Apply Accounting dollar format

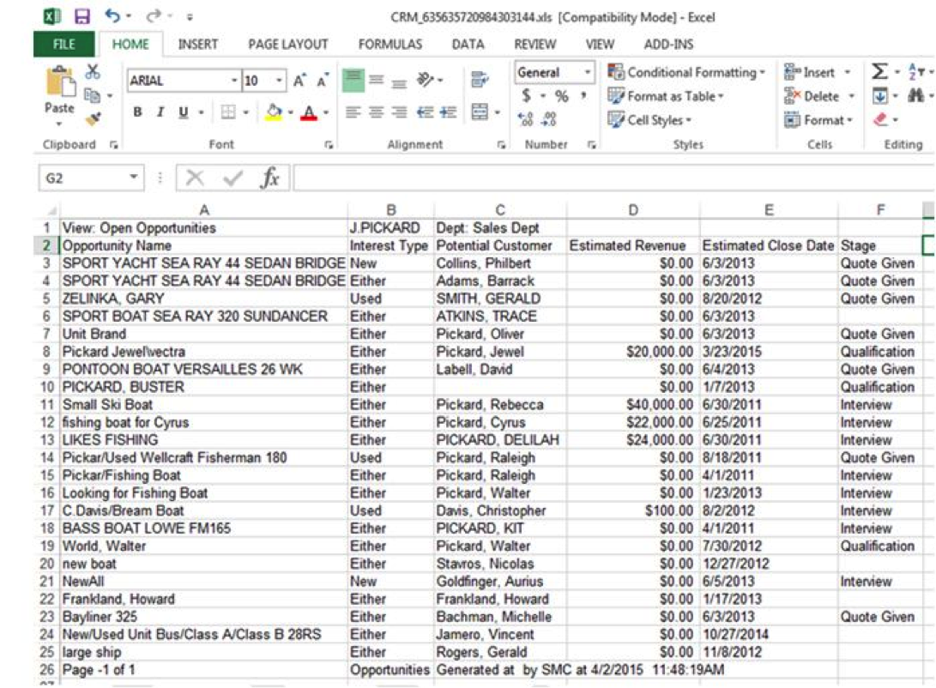[x=526, y=95]
